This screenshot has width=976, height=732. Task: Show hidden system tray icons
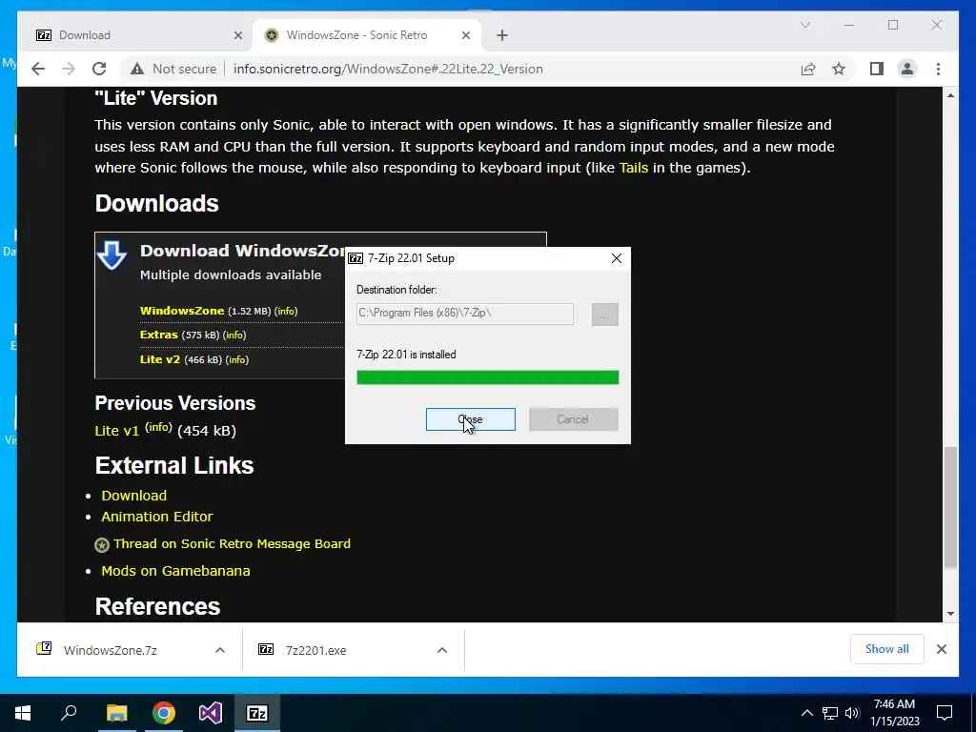(806, 713)
